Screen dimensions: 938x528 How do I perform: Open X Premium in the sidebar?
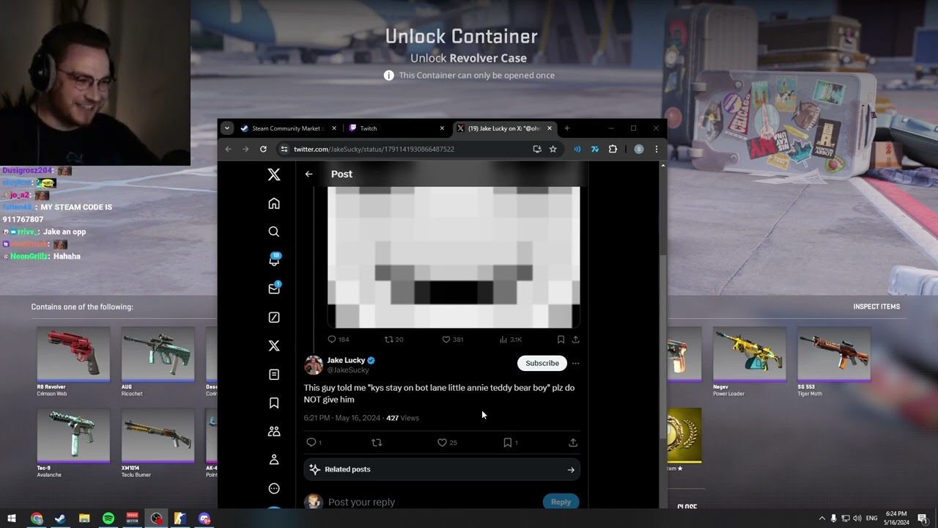pyautogui.click(x=274, y=345)
